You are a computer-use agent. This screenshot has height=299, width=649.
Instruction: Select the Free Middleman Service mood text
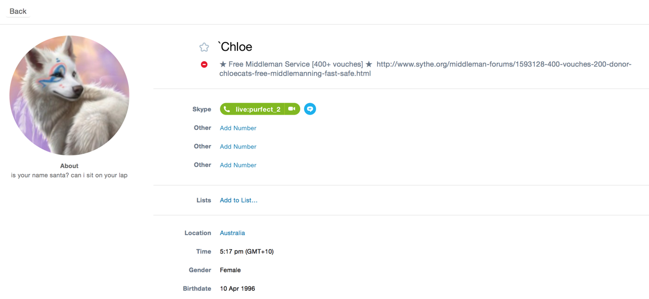click(296, 64)
